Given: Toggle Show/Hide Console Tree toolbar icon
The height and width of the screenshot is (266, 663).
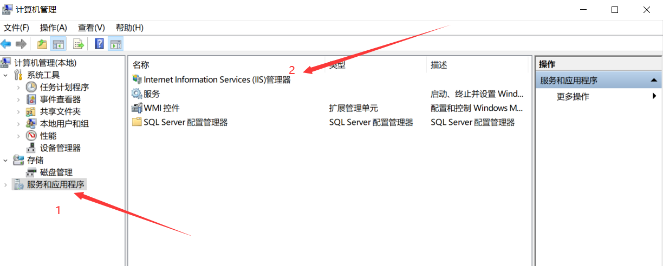Looking at the screenshot, I should (58, 44).
